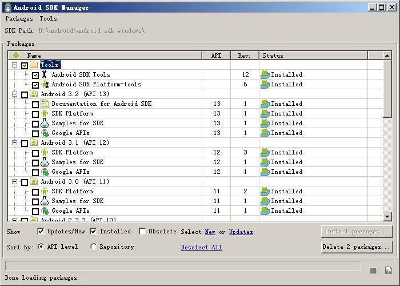
Task: Click the API column header
Action: tap(217, 55)
